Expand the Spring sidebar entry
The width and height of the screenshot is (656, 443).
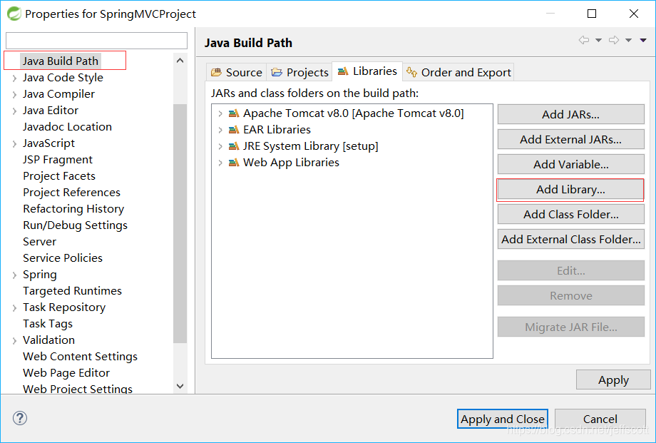(14, 275)
